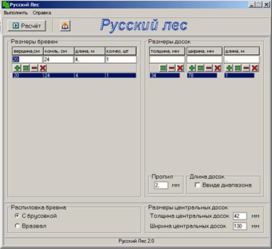The width and height of the screenshot is (272, 249).
Task: Close the Русский Лес window
Action: (x=267, y=4)
